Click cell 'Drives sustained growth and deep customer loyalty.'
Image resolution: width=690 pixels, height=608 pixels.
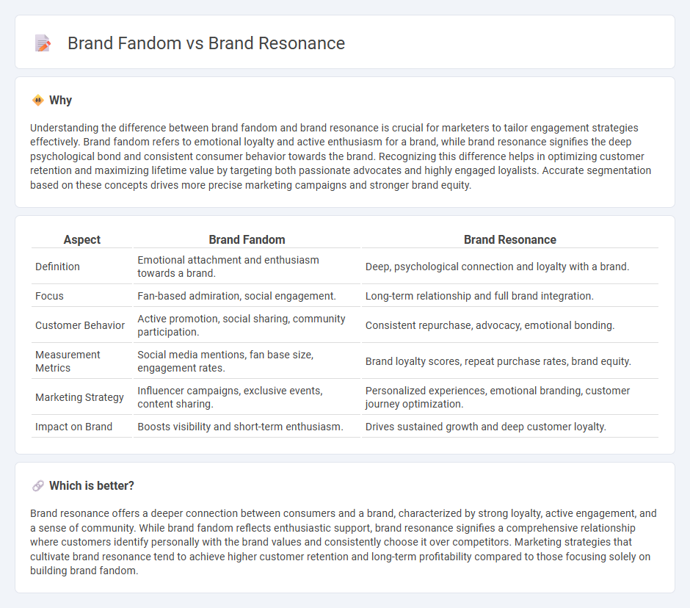tap(510, 427)
